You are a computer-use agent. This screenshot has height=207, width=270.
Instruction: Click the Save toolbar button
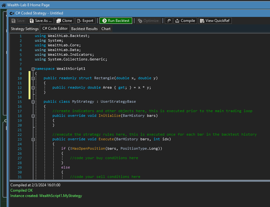click(x=18, y=21)
